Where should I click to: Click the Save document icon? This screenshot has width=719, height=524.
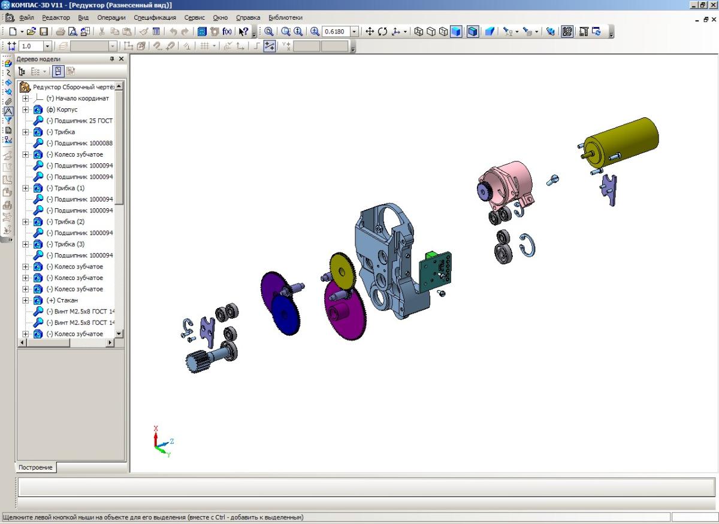click(44, 32)
